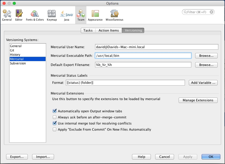Select the Miscellaneous category icon
225x164 pixels.
coord(114,15)
